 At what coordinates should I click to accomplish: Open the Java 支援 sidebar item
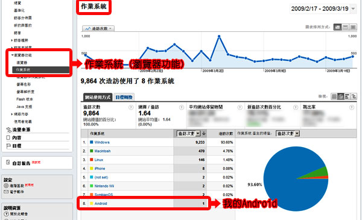pyautogui.click(x=24, y=107)
